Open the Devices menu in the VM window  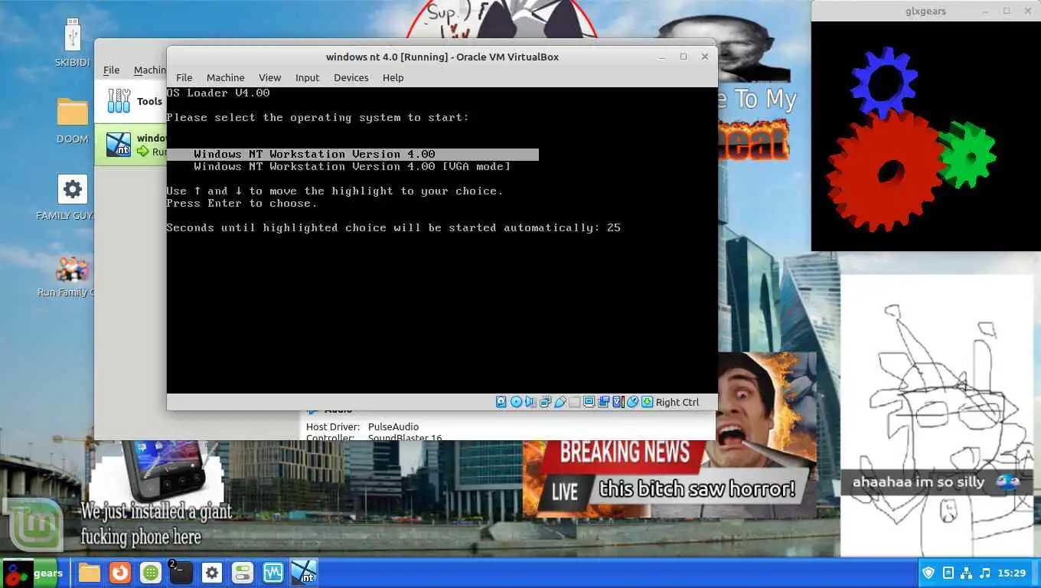click(x=351, y=77)
